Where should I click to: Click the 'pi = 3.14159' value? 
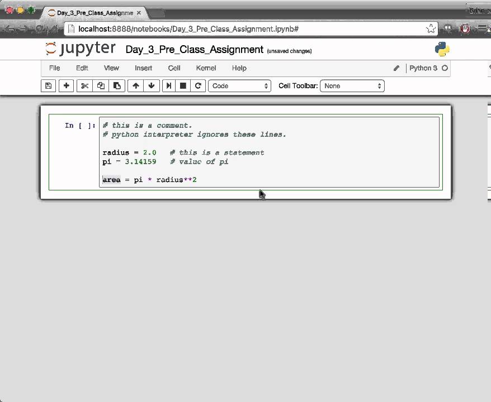(x=129, y=161)
